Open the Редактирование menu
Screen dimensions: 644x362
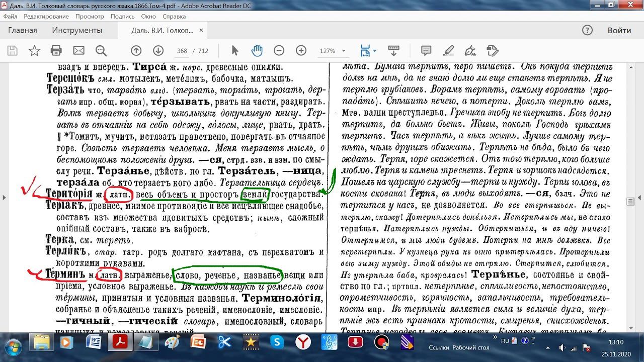click(x=46, y=16)
